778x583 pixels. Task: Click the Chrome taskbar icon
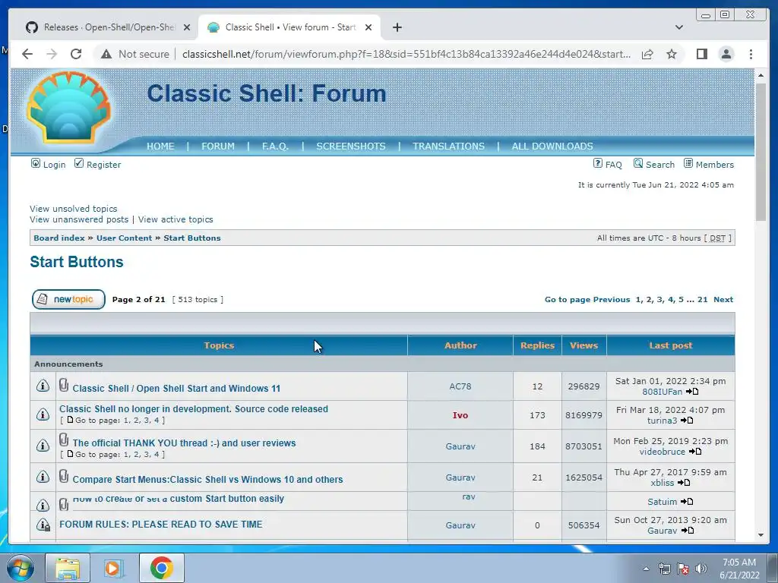161,568
